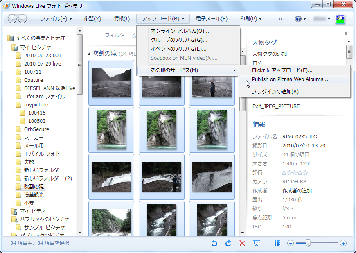The height and width of the screenshot is (253, 356).
Task: Click the forward navigation arrow
Action: click(23, 18)
